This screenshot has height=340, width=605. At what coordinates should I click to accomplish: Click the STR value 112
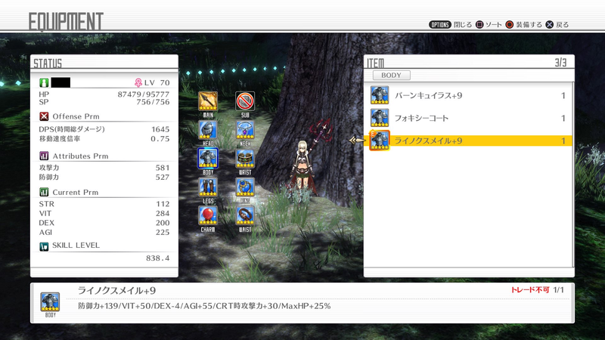click(163, 204)
